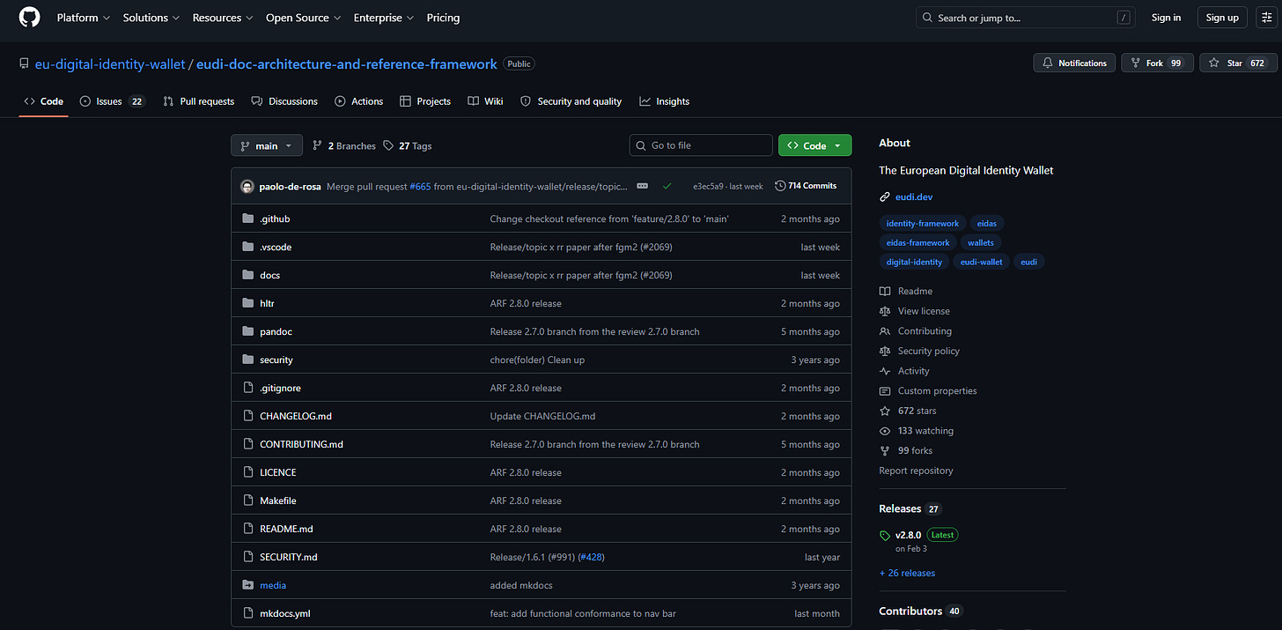Open the security folder
Image resolution: width=1282 pixels, height=630 pixels.
pyautogui.click(x=276, y=359)
